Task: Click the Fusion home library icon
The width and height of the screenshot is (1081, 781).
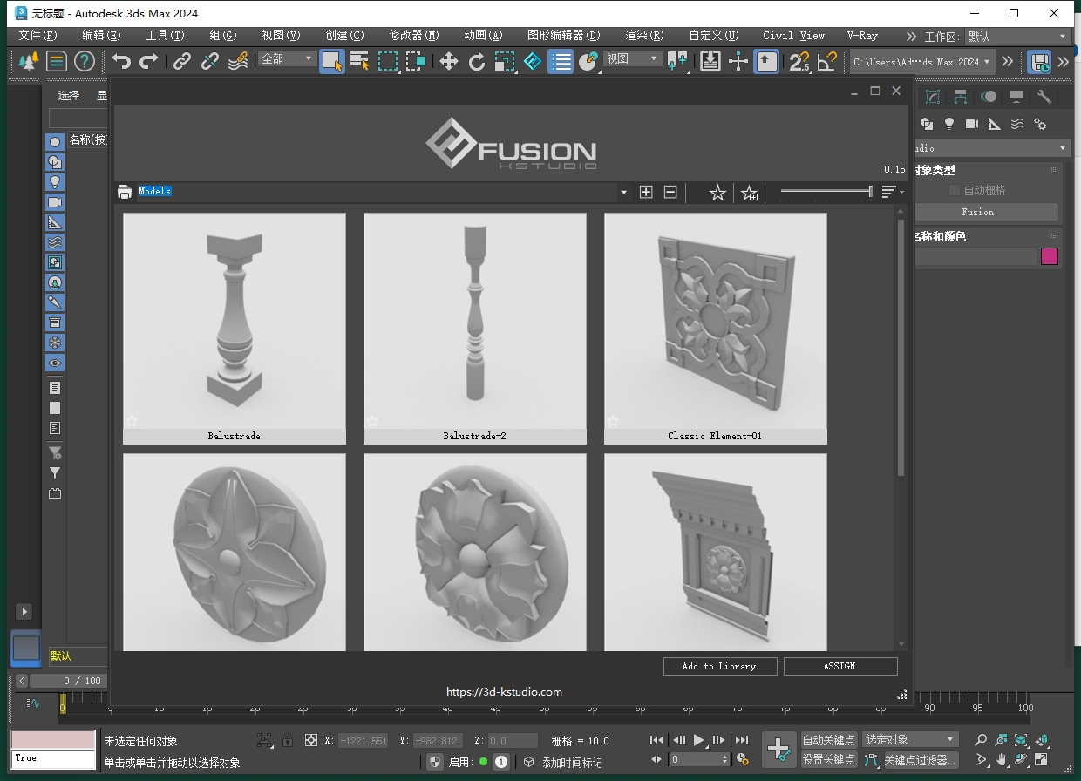Action: point(125,192)
